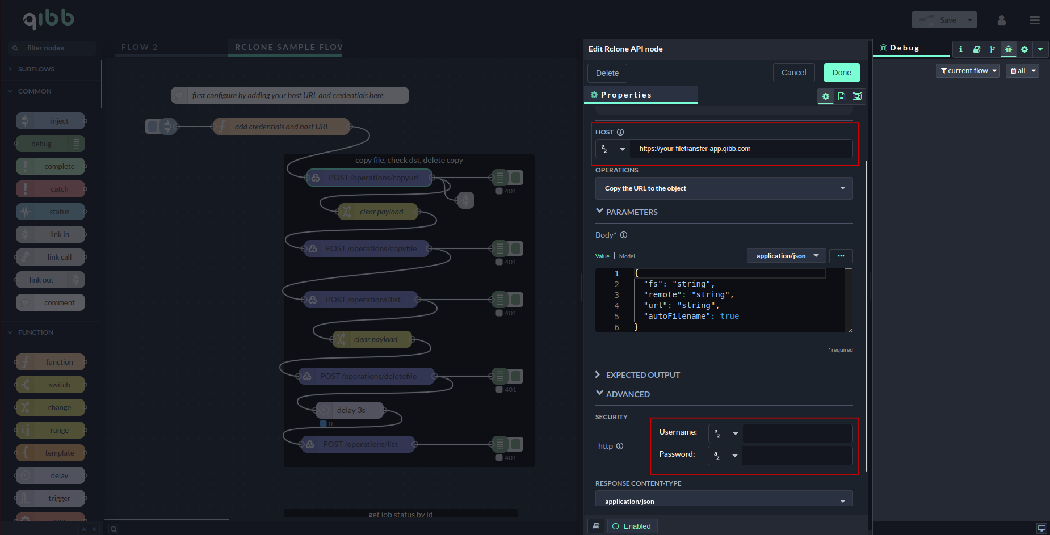Screen dimensions: 1050x535
Task: Open the node description document icon
Action: click(841, 96)
